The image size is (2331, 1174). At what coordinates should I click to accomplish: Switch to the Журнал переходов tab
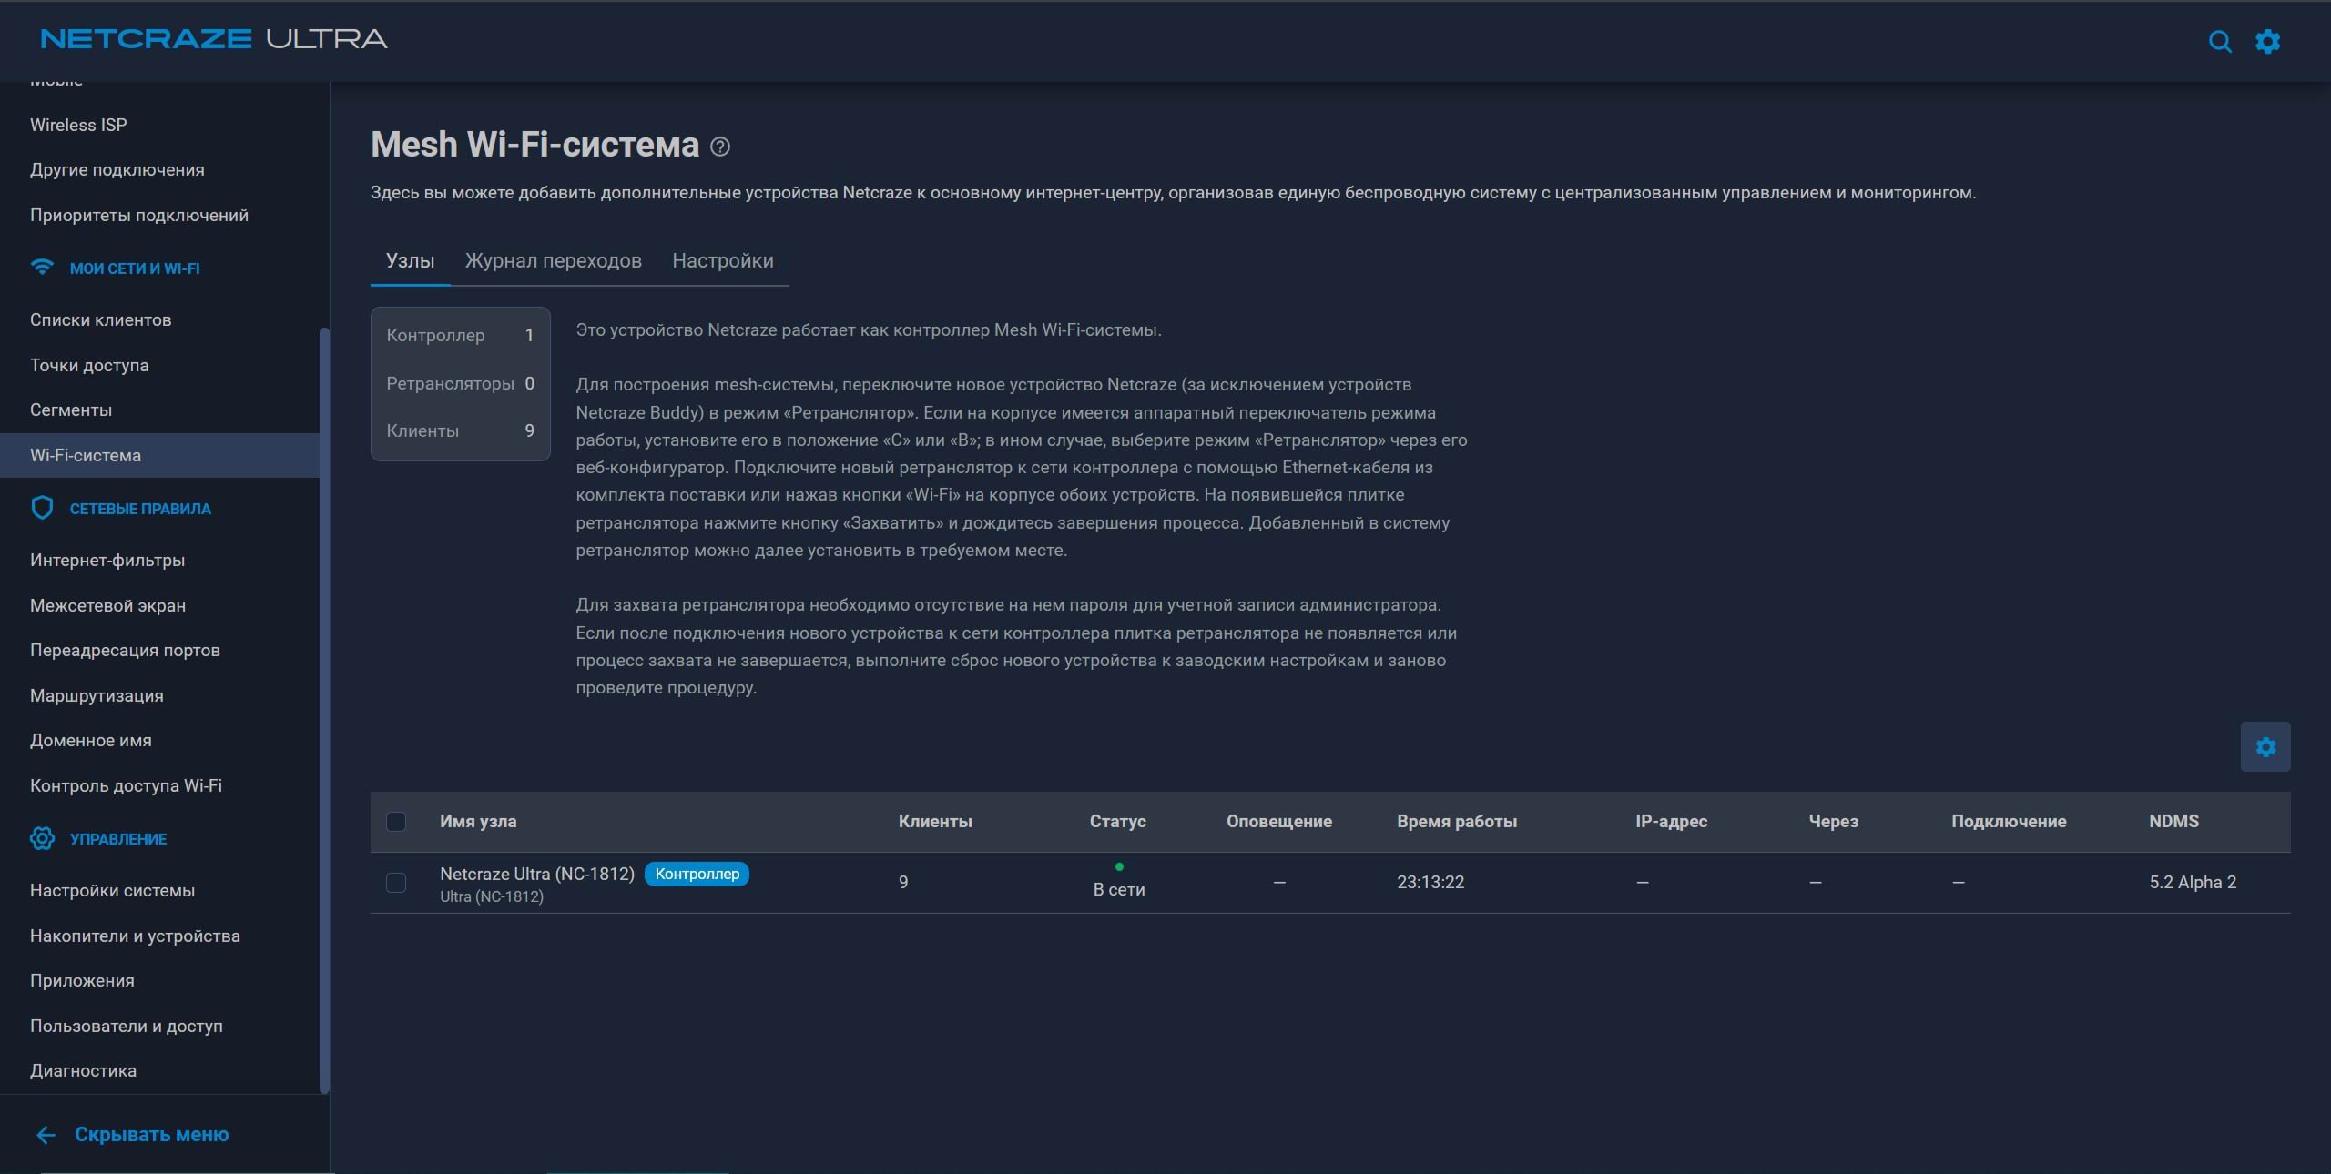(554, 260)
